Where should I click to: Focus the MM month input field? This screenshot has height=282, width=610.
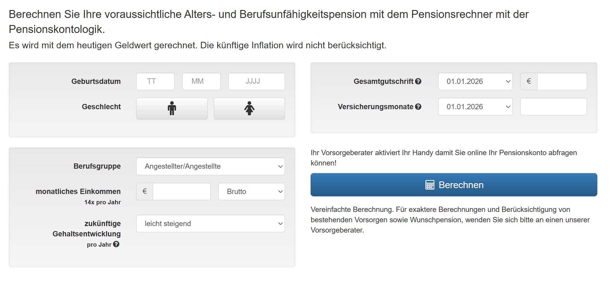201,81
